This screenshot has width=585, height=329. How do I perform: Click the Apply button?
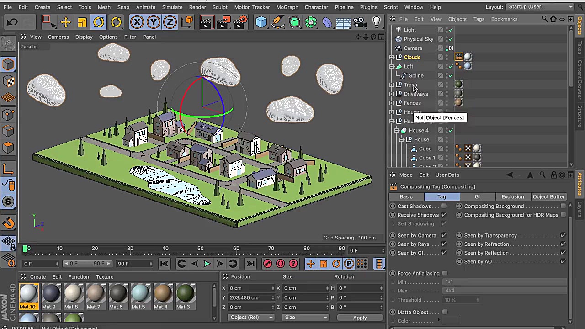coord(360,317)
